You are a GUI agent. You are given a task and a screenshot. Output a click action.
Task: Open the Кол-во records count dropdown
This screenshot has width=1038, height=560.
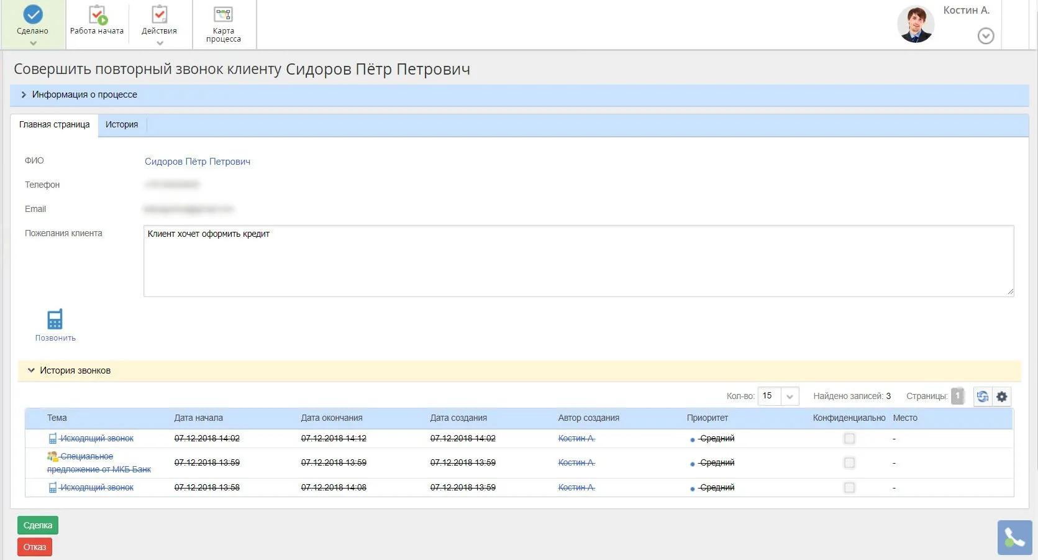[x=790, y=397]
